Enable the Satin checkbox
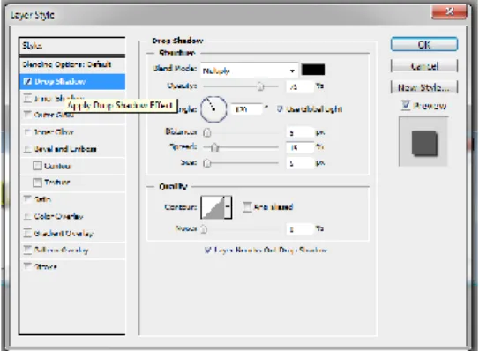This screenshot has width=479, height=351. 27,199
